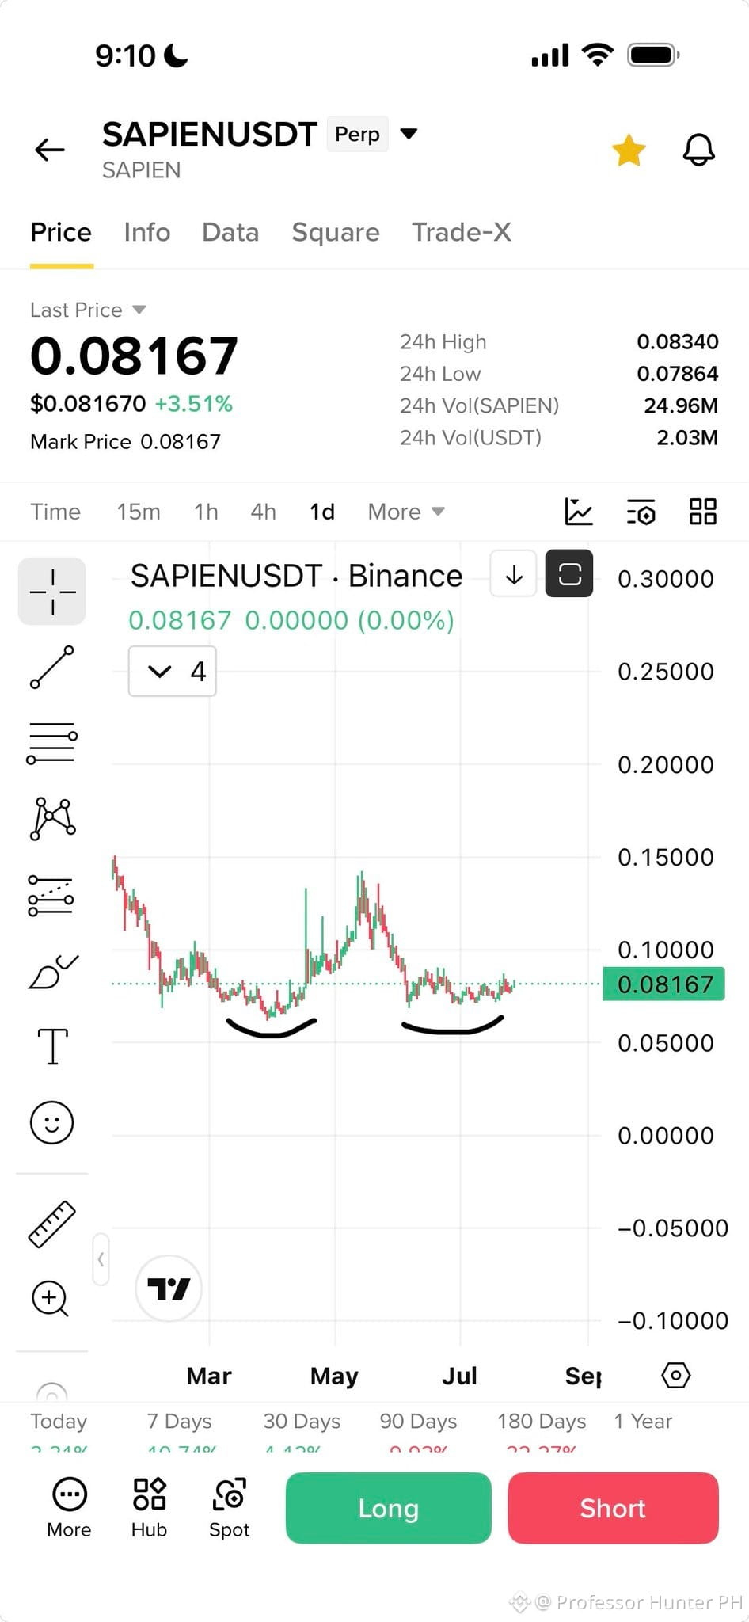Click the down arrow chart button
The width and height of the screenshot is (749, 1622).
point(514,573)
